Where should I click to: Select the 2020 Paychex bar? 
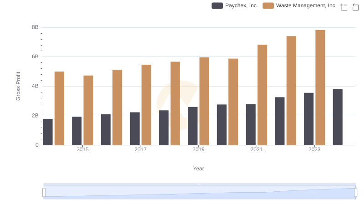[222, 125]
